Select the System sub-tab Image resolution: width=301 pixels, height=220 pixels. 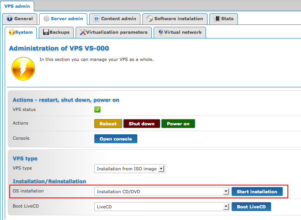[21, 33]
